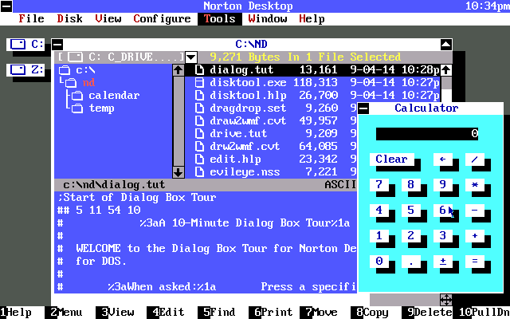Open the Norton Desktop system control menu
The width and height of the screenshot is (510, 319).
(6, 6)
